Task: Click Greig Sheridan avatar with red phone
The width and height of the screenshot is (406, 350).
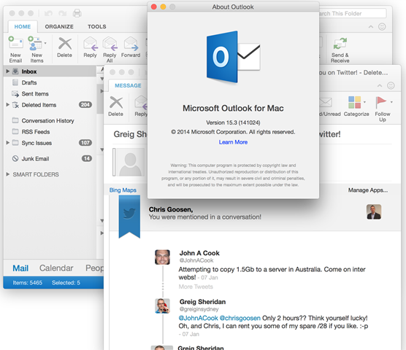Action: 162,306
